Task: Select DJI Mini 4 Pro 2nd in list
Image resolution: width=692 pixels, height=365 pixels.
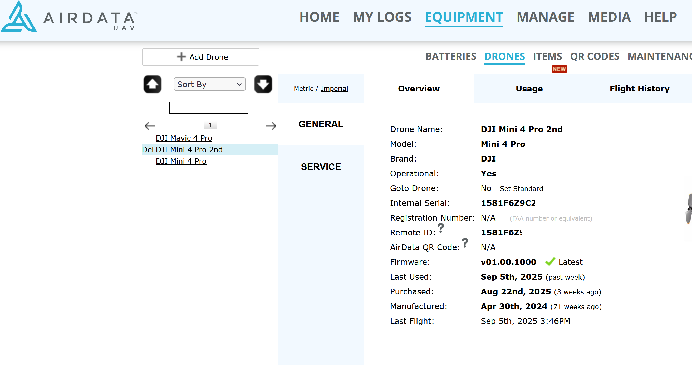Action: point(189,149)
